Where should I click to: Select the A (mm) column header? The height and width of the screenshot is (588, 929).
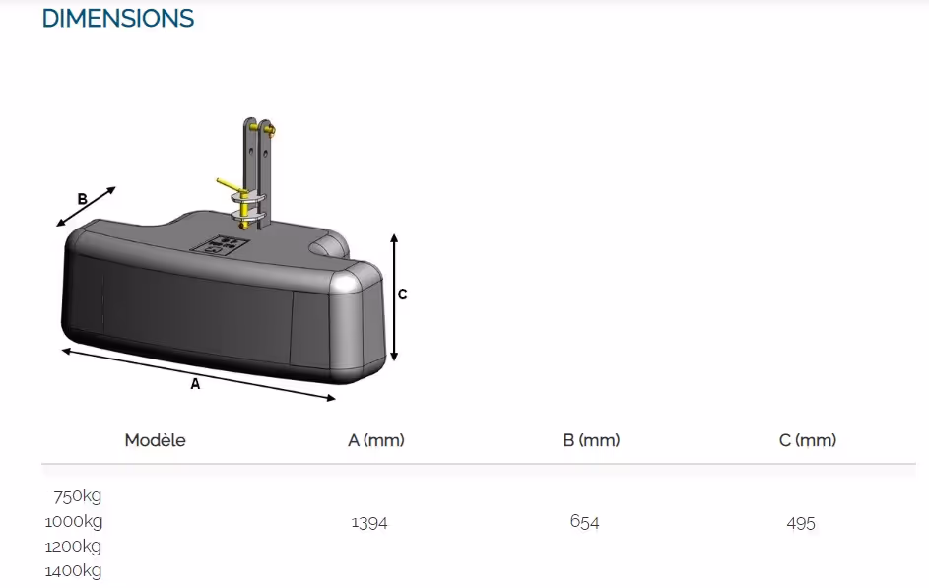pyautogui.click(x=376, y=440)
